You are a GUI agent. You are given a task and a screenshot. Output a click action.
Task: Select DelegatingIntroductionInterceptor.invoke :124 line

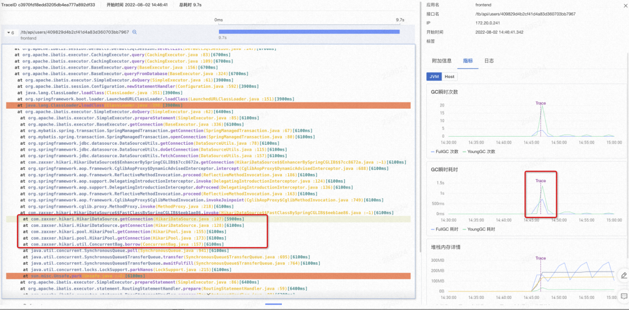pos(182,181)
